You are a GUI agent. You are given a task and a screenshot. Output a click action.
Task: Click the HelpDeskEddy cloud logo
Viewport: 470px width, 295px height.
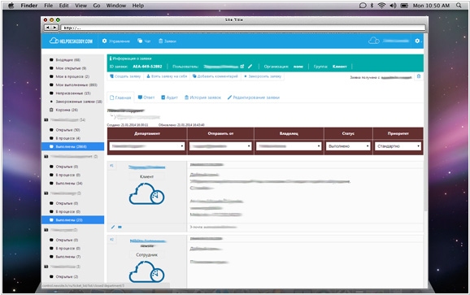[71, 41]
